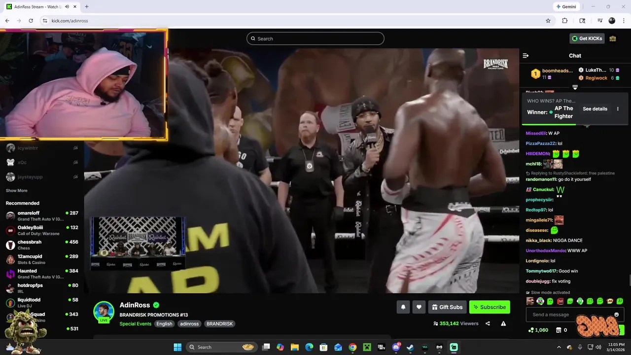This screenshot has width=631, height=355.
Task: Open the OakleyBoiii recommended channel
Action: click(x=42, y=230)
